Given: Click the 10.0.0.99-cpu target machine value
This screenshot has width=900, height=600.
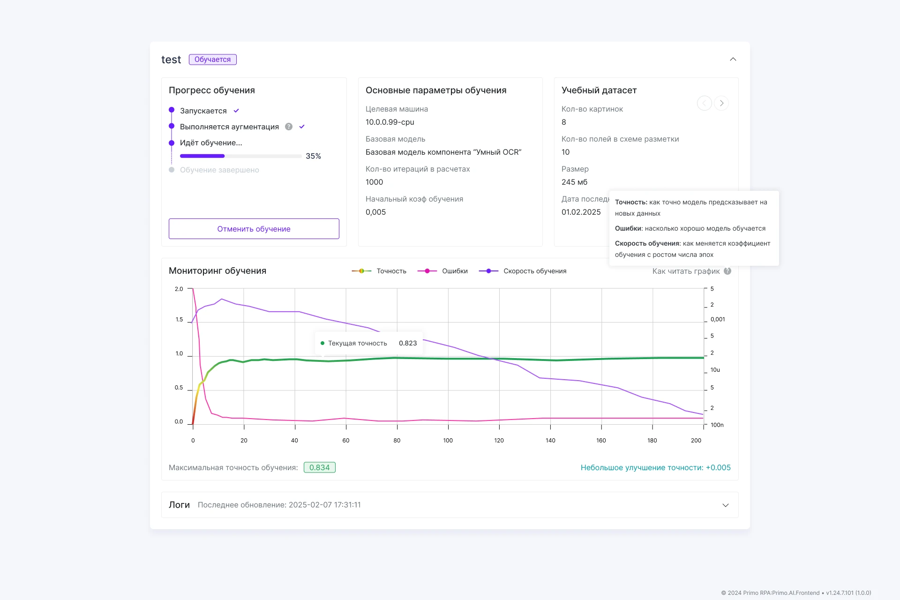Looking at the screenshot, I should 390,122.
